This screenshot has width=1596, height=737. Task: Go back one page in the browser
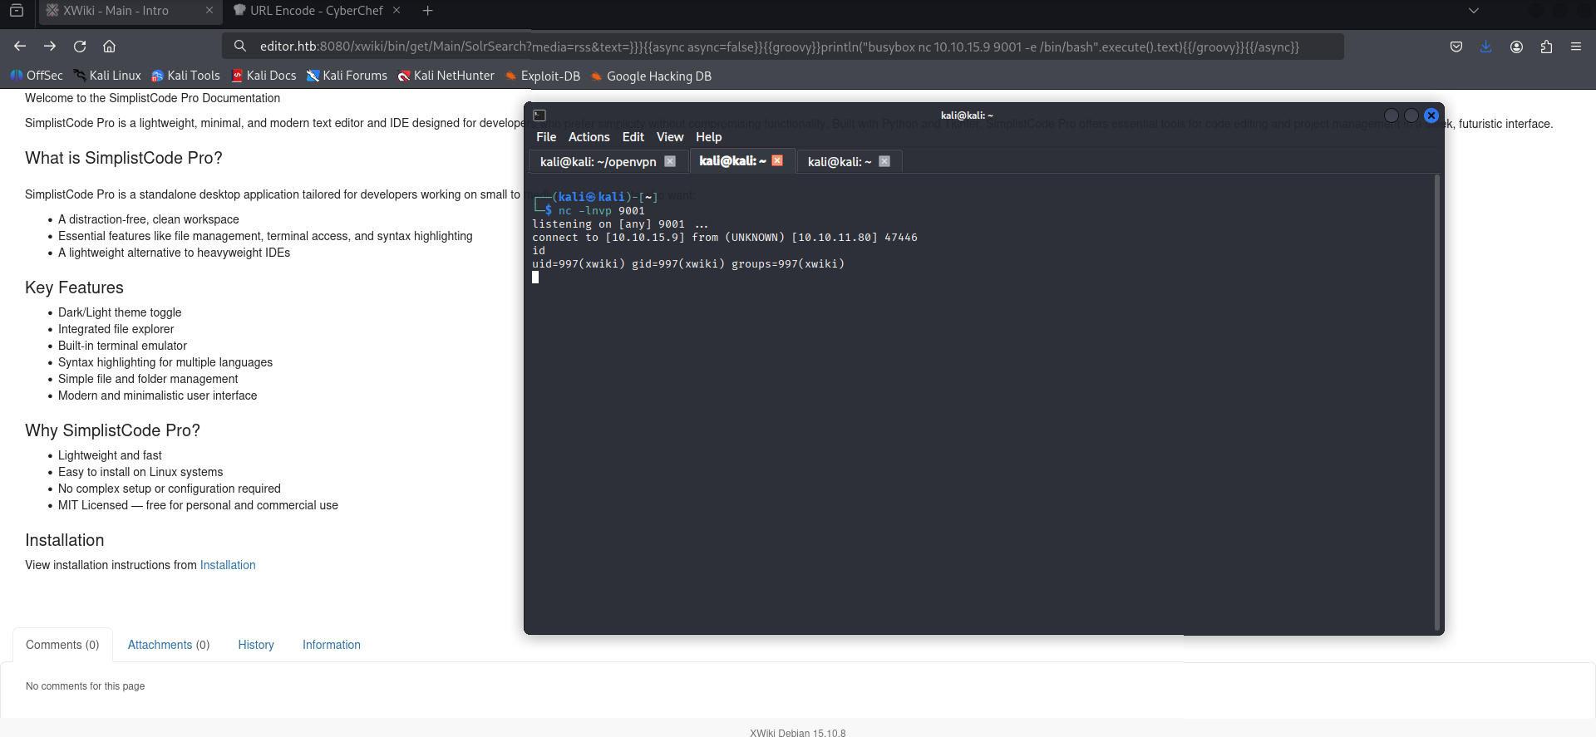[20, 47]
